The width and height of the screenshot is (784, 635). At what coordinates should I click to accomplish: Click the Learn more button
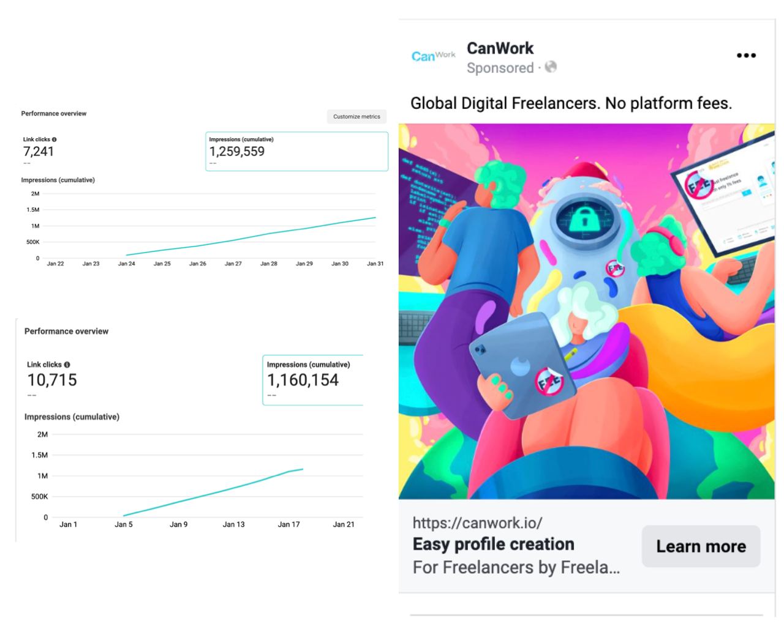tap(701, 546)
